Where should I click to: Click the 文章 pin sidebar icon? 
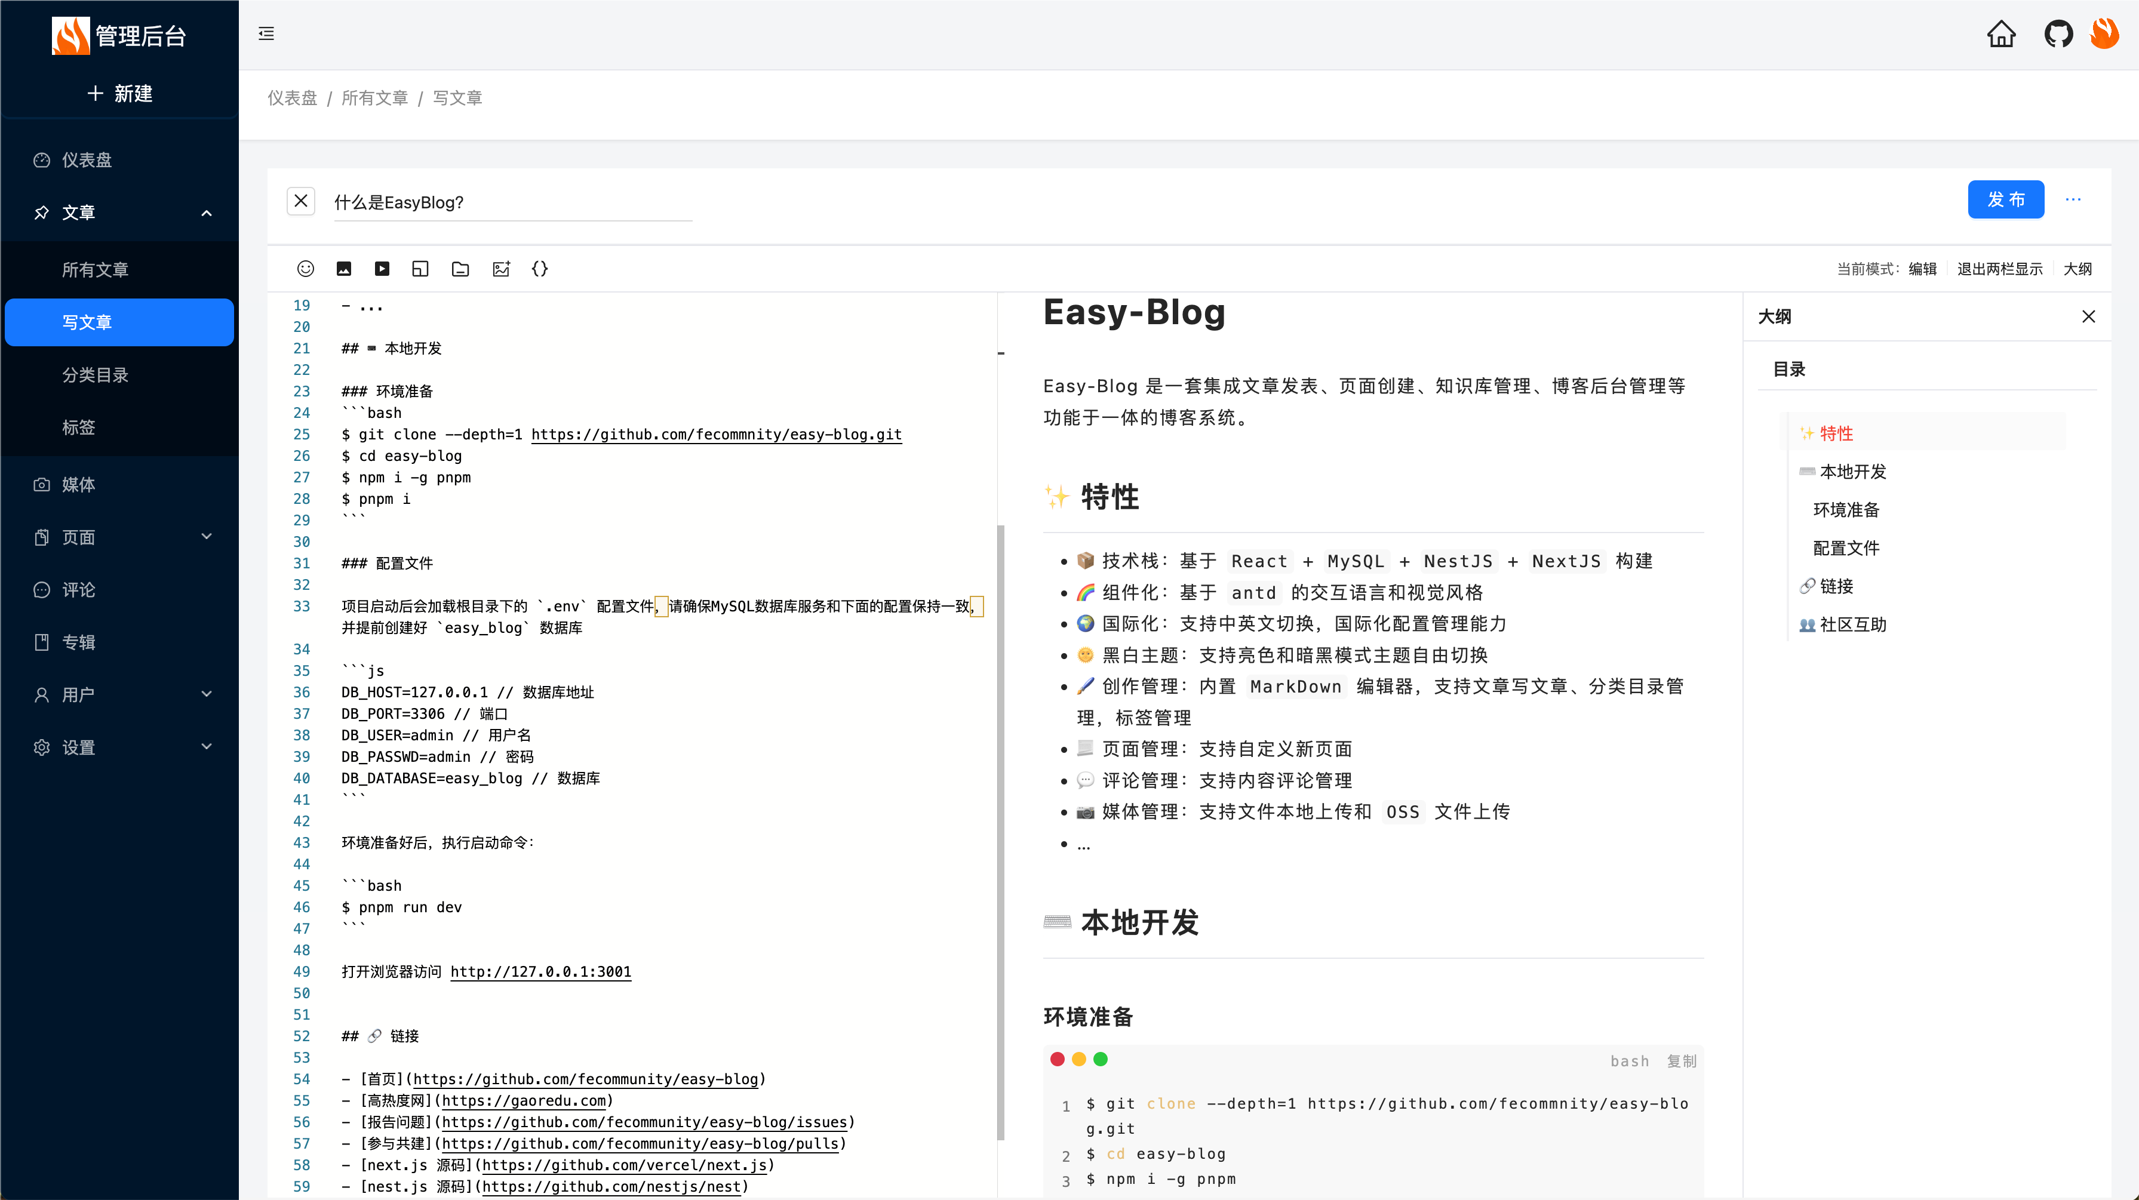tap(42, 213)
